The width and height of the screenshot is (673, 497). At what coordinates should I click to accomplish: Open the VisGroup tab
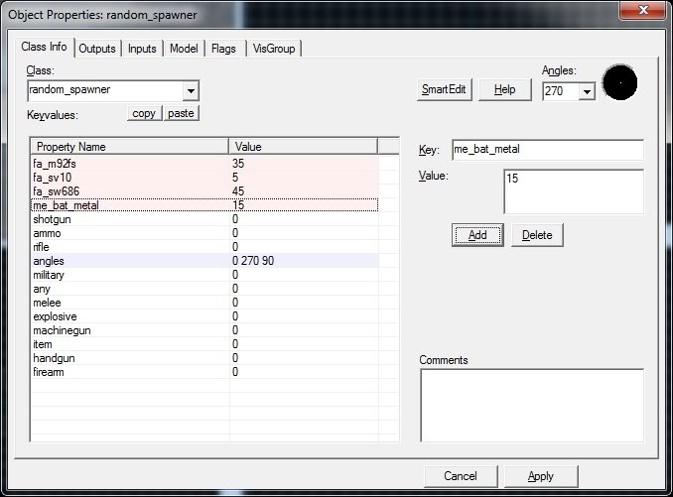(273, 49)
